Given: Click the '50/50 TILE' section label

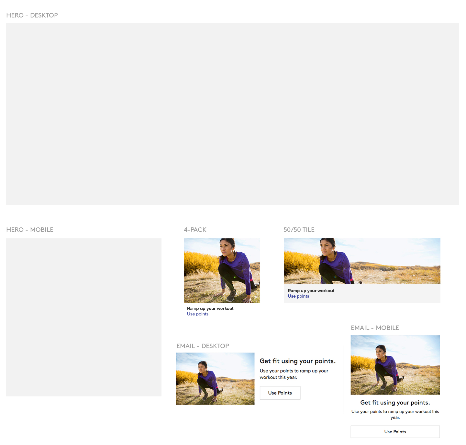Looking at the screenshot, I should 299,230.
